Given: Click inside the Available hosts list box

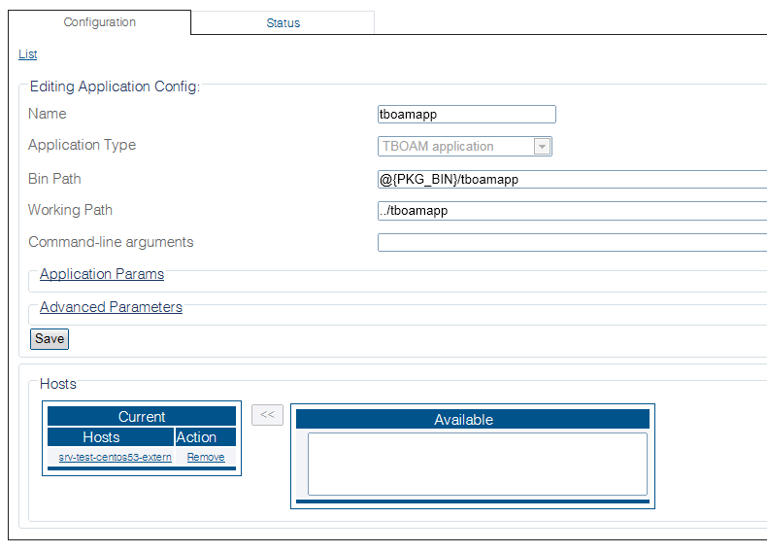Looking at the screenshot, I should point(477,464).
